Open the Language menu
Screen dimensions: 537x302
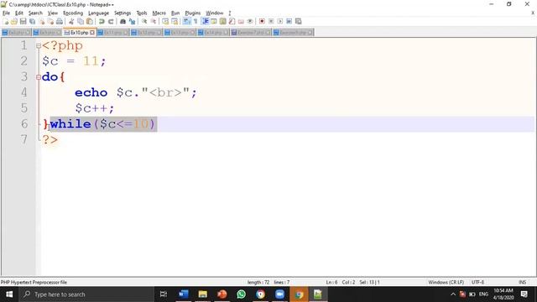point(99,13)
